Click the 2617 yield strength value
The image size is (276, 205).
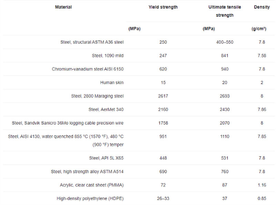click(163, 96)
